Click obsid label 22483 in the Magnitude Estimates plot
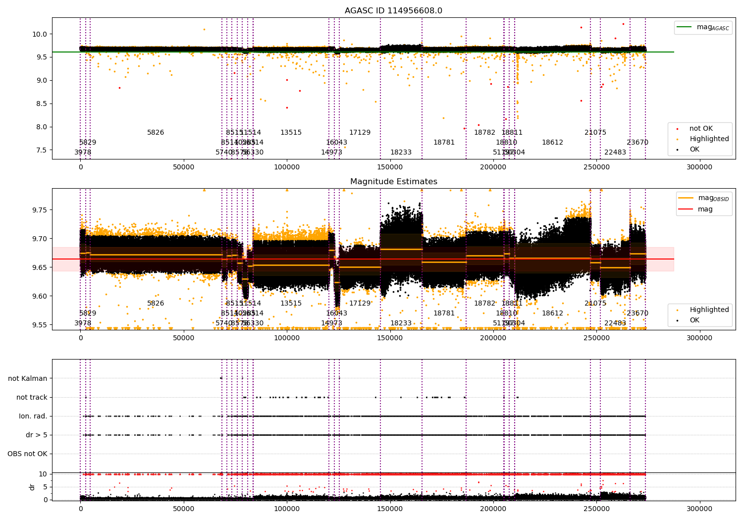 (615, 323)
